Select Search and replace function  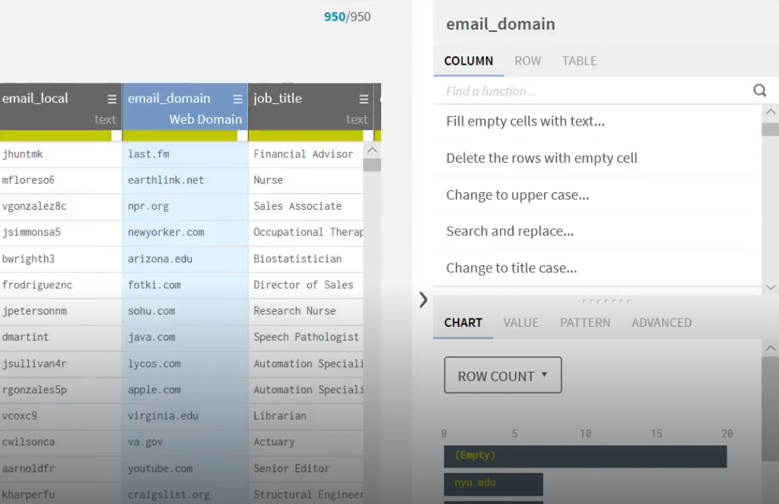click(x=597, y=231)
